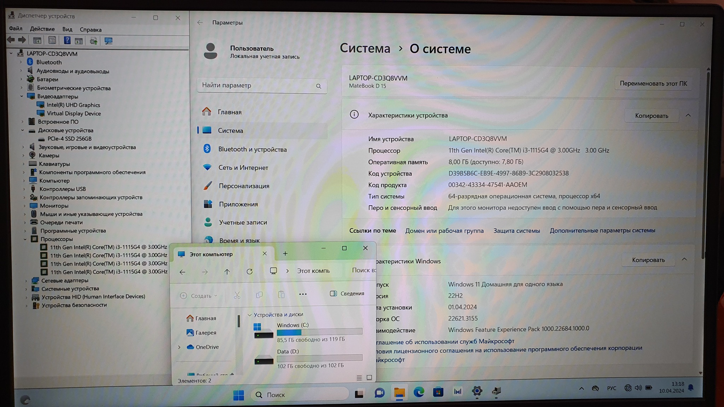The width and height of the screenshot is (724, 407).
Task: Collapse the Processors node in device tree
Action: pyautogui.click(x=25, y=239)
